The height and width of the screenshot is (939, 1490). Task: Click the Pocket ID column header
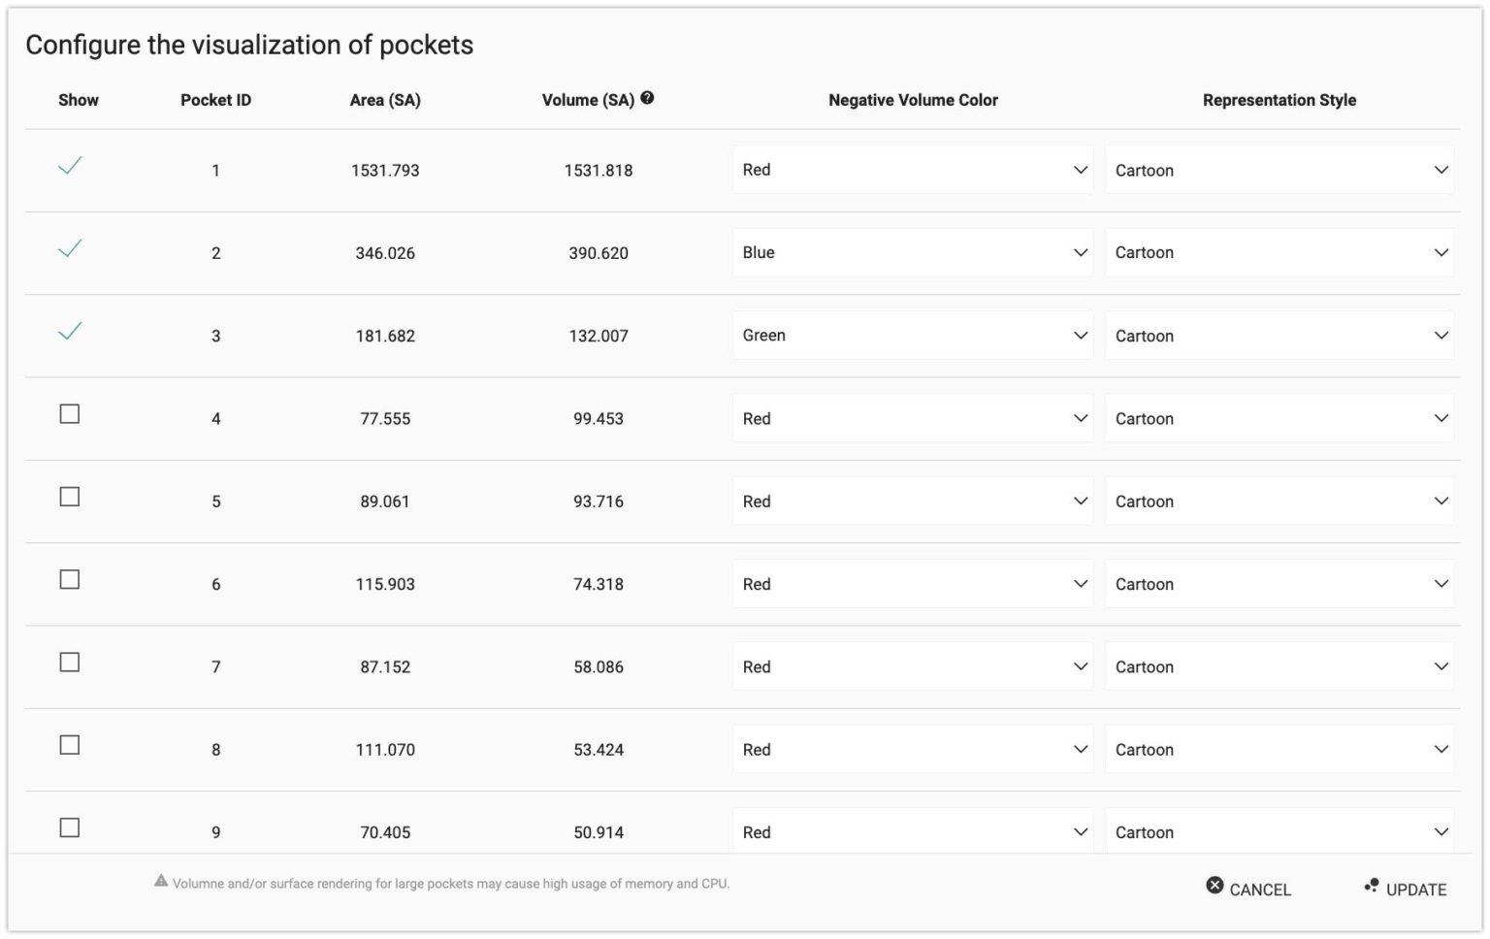coord(215,100)
